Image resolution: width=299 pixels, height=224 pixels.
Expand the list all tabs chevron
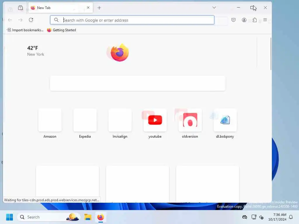[x=214, y=8]
